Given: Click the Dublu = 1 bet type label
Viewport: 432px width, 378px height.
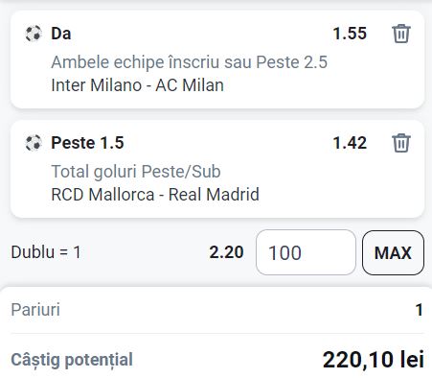Looking at the screenshot, I should (46, 252).
